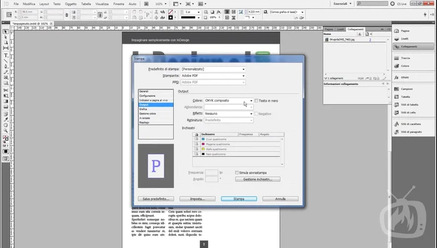Open the Collegamenti panel from the dock
The height and width of the screenshot is (248, 437).
coord(413,46)
